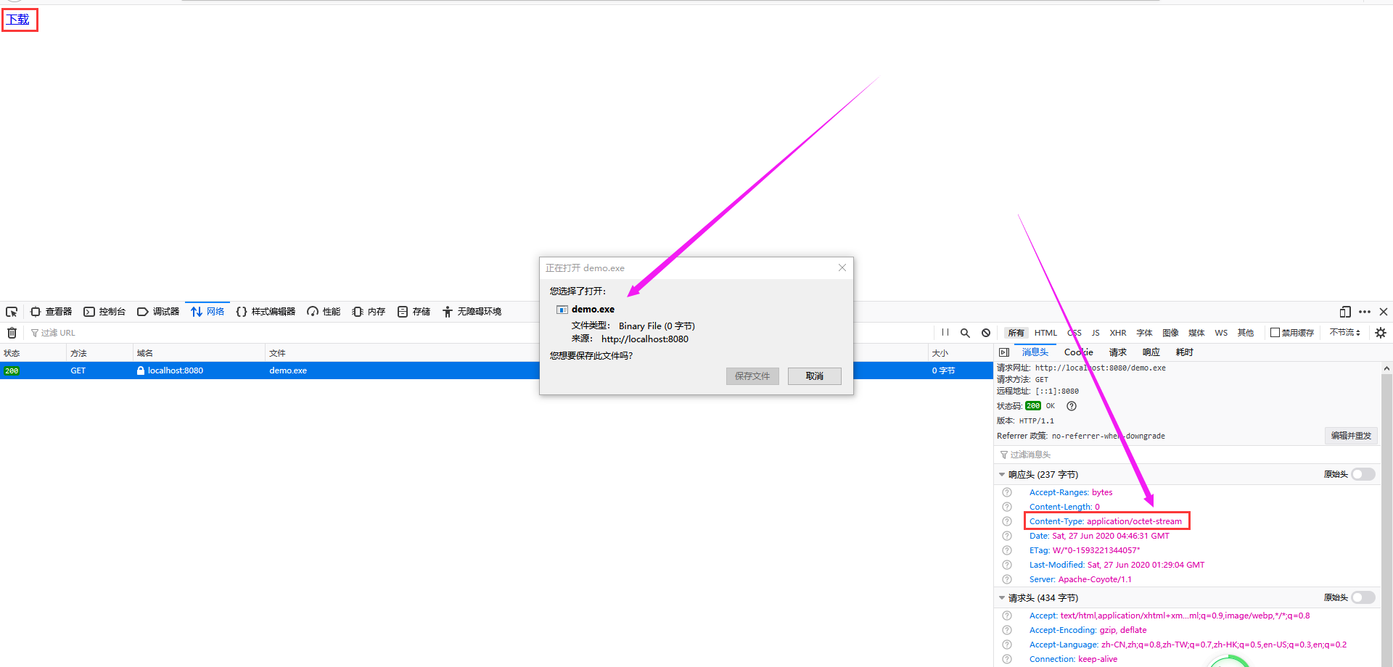The width and height of the screenshot is (1393, 667).
Task: Open help icon for Server header
Action: click(1007, 579)
